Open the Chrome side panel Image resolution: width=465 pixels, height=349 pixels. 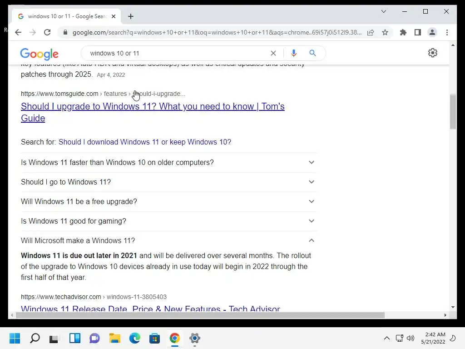(418, 32)
